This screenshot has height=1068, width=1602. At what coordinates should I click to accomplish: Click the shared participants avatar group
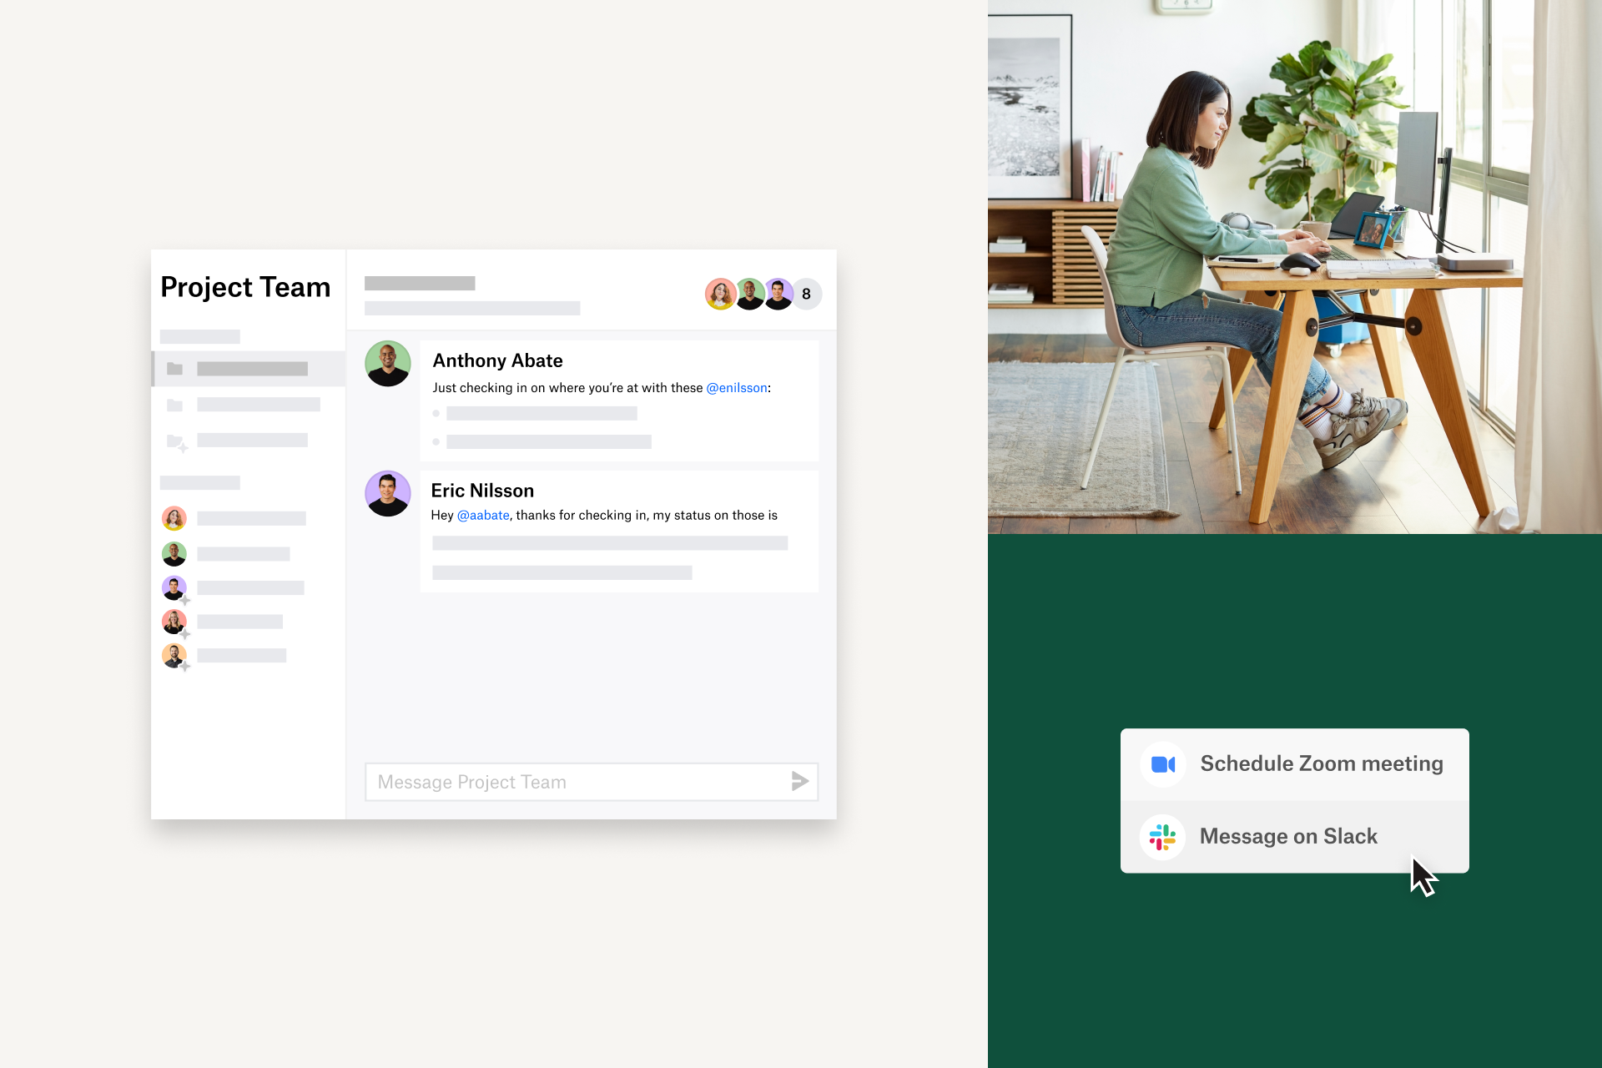point(758,293)
